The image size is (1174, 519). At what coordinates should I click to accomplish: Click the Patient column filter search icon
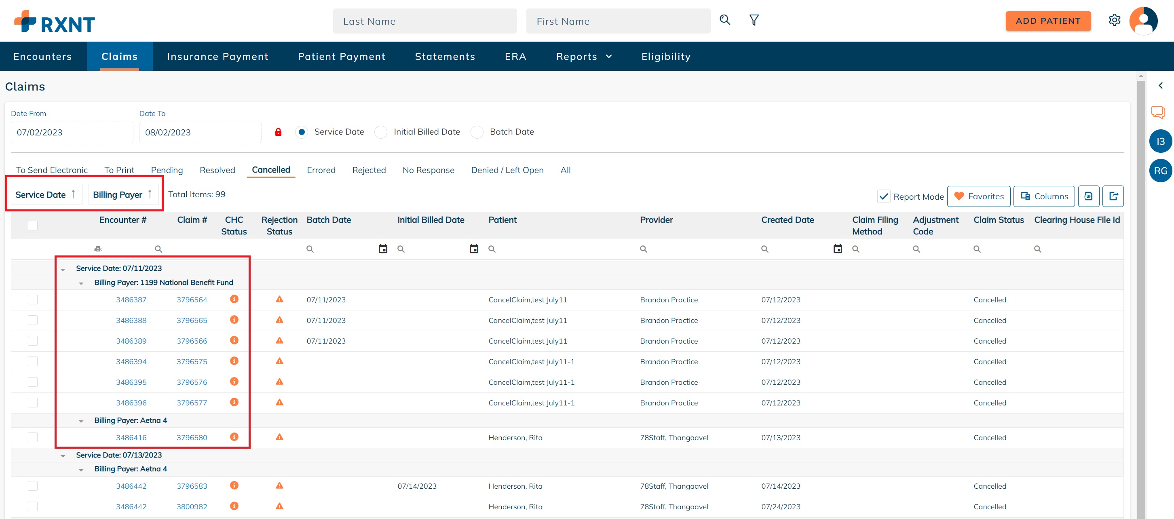(x=492, y=249)
